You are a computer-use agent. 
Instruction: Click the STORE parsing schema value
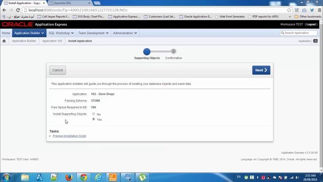click(x=95, y=101)
